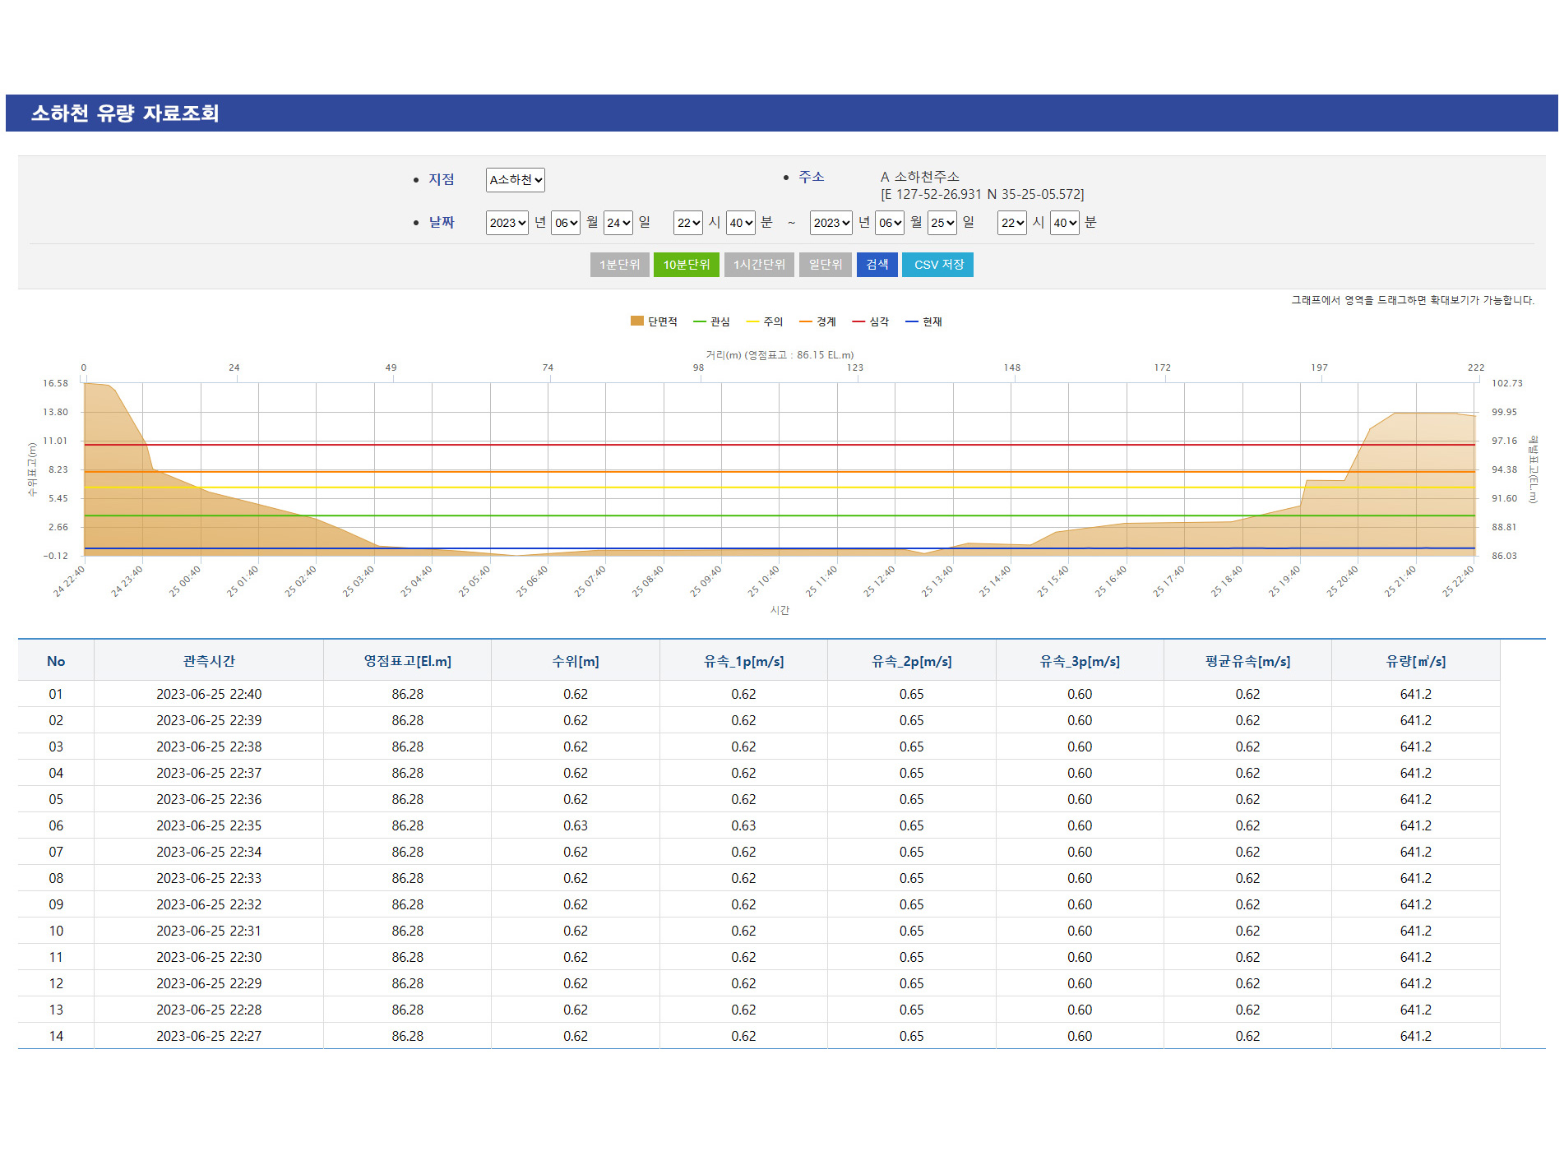Select the row timestamp 2023-06-25 22:40
This screenshot has height=1151, width=1564.
[x=209, y=694]
